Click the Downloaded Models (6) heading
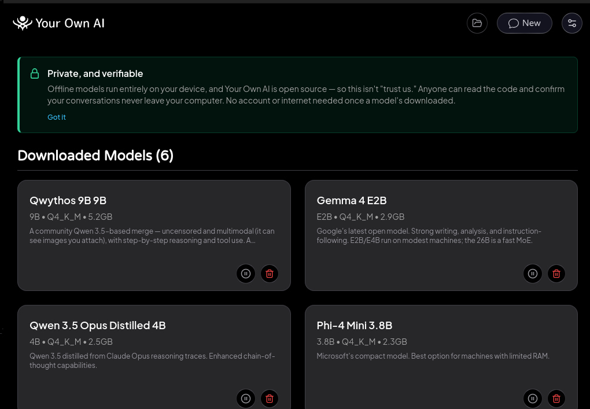The height and width of the screenshot is (409, 590). click(x=95, y=156)
